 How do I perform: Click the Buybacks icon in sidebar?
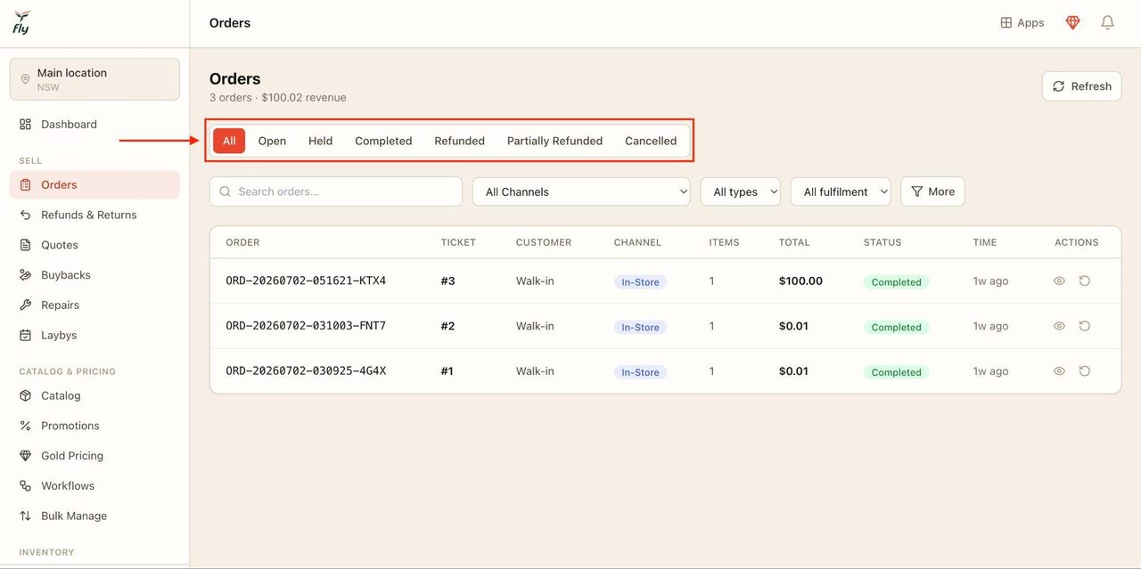[x=25, y=275]
